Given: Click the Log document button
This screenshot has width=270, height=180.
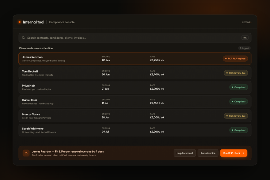Looking at the screenshot, I should [185, 153].
